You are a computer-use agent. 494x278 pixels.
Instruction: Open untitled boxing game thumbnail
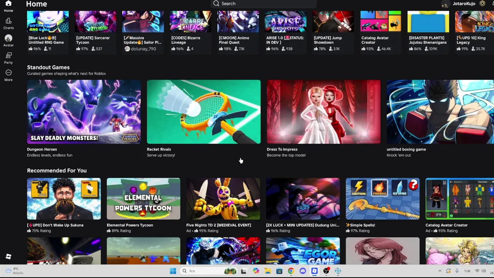440,112
